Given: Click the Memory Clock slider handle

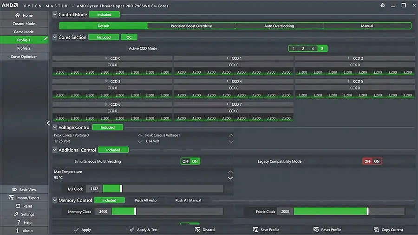Looking at the screenshot, I should tap(135, 211).
